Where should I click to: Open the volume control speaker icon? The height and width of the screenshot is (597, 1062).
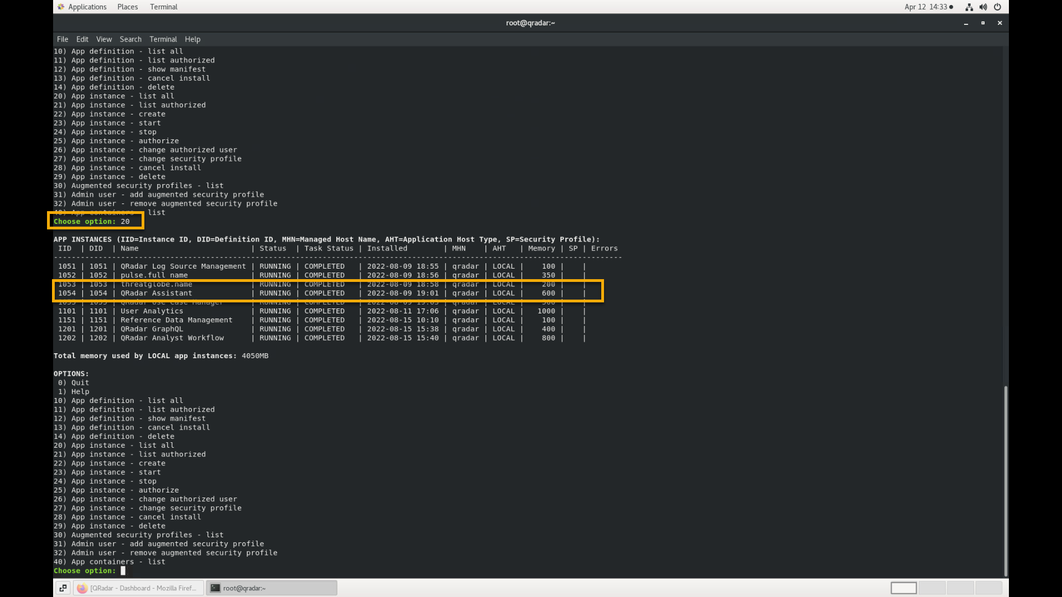tap(983, 7)
